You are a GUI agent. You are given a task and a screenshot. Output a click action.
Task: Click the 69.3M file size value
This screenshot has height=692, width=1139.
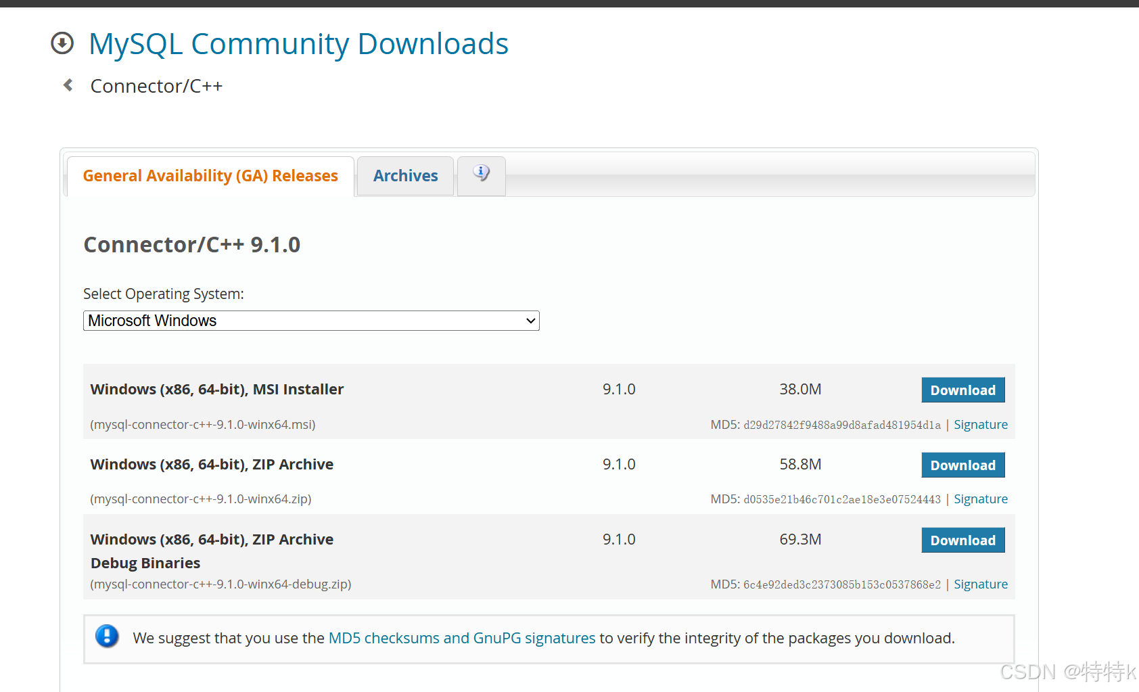coord(800,540)
